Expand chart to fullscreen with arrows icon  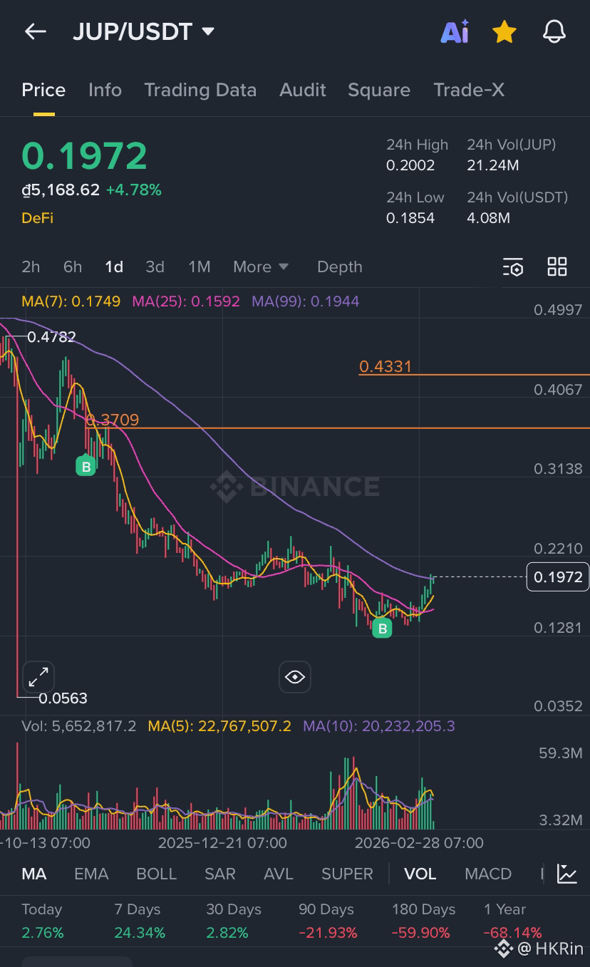point(38,676)
